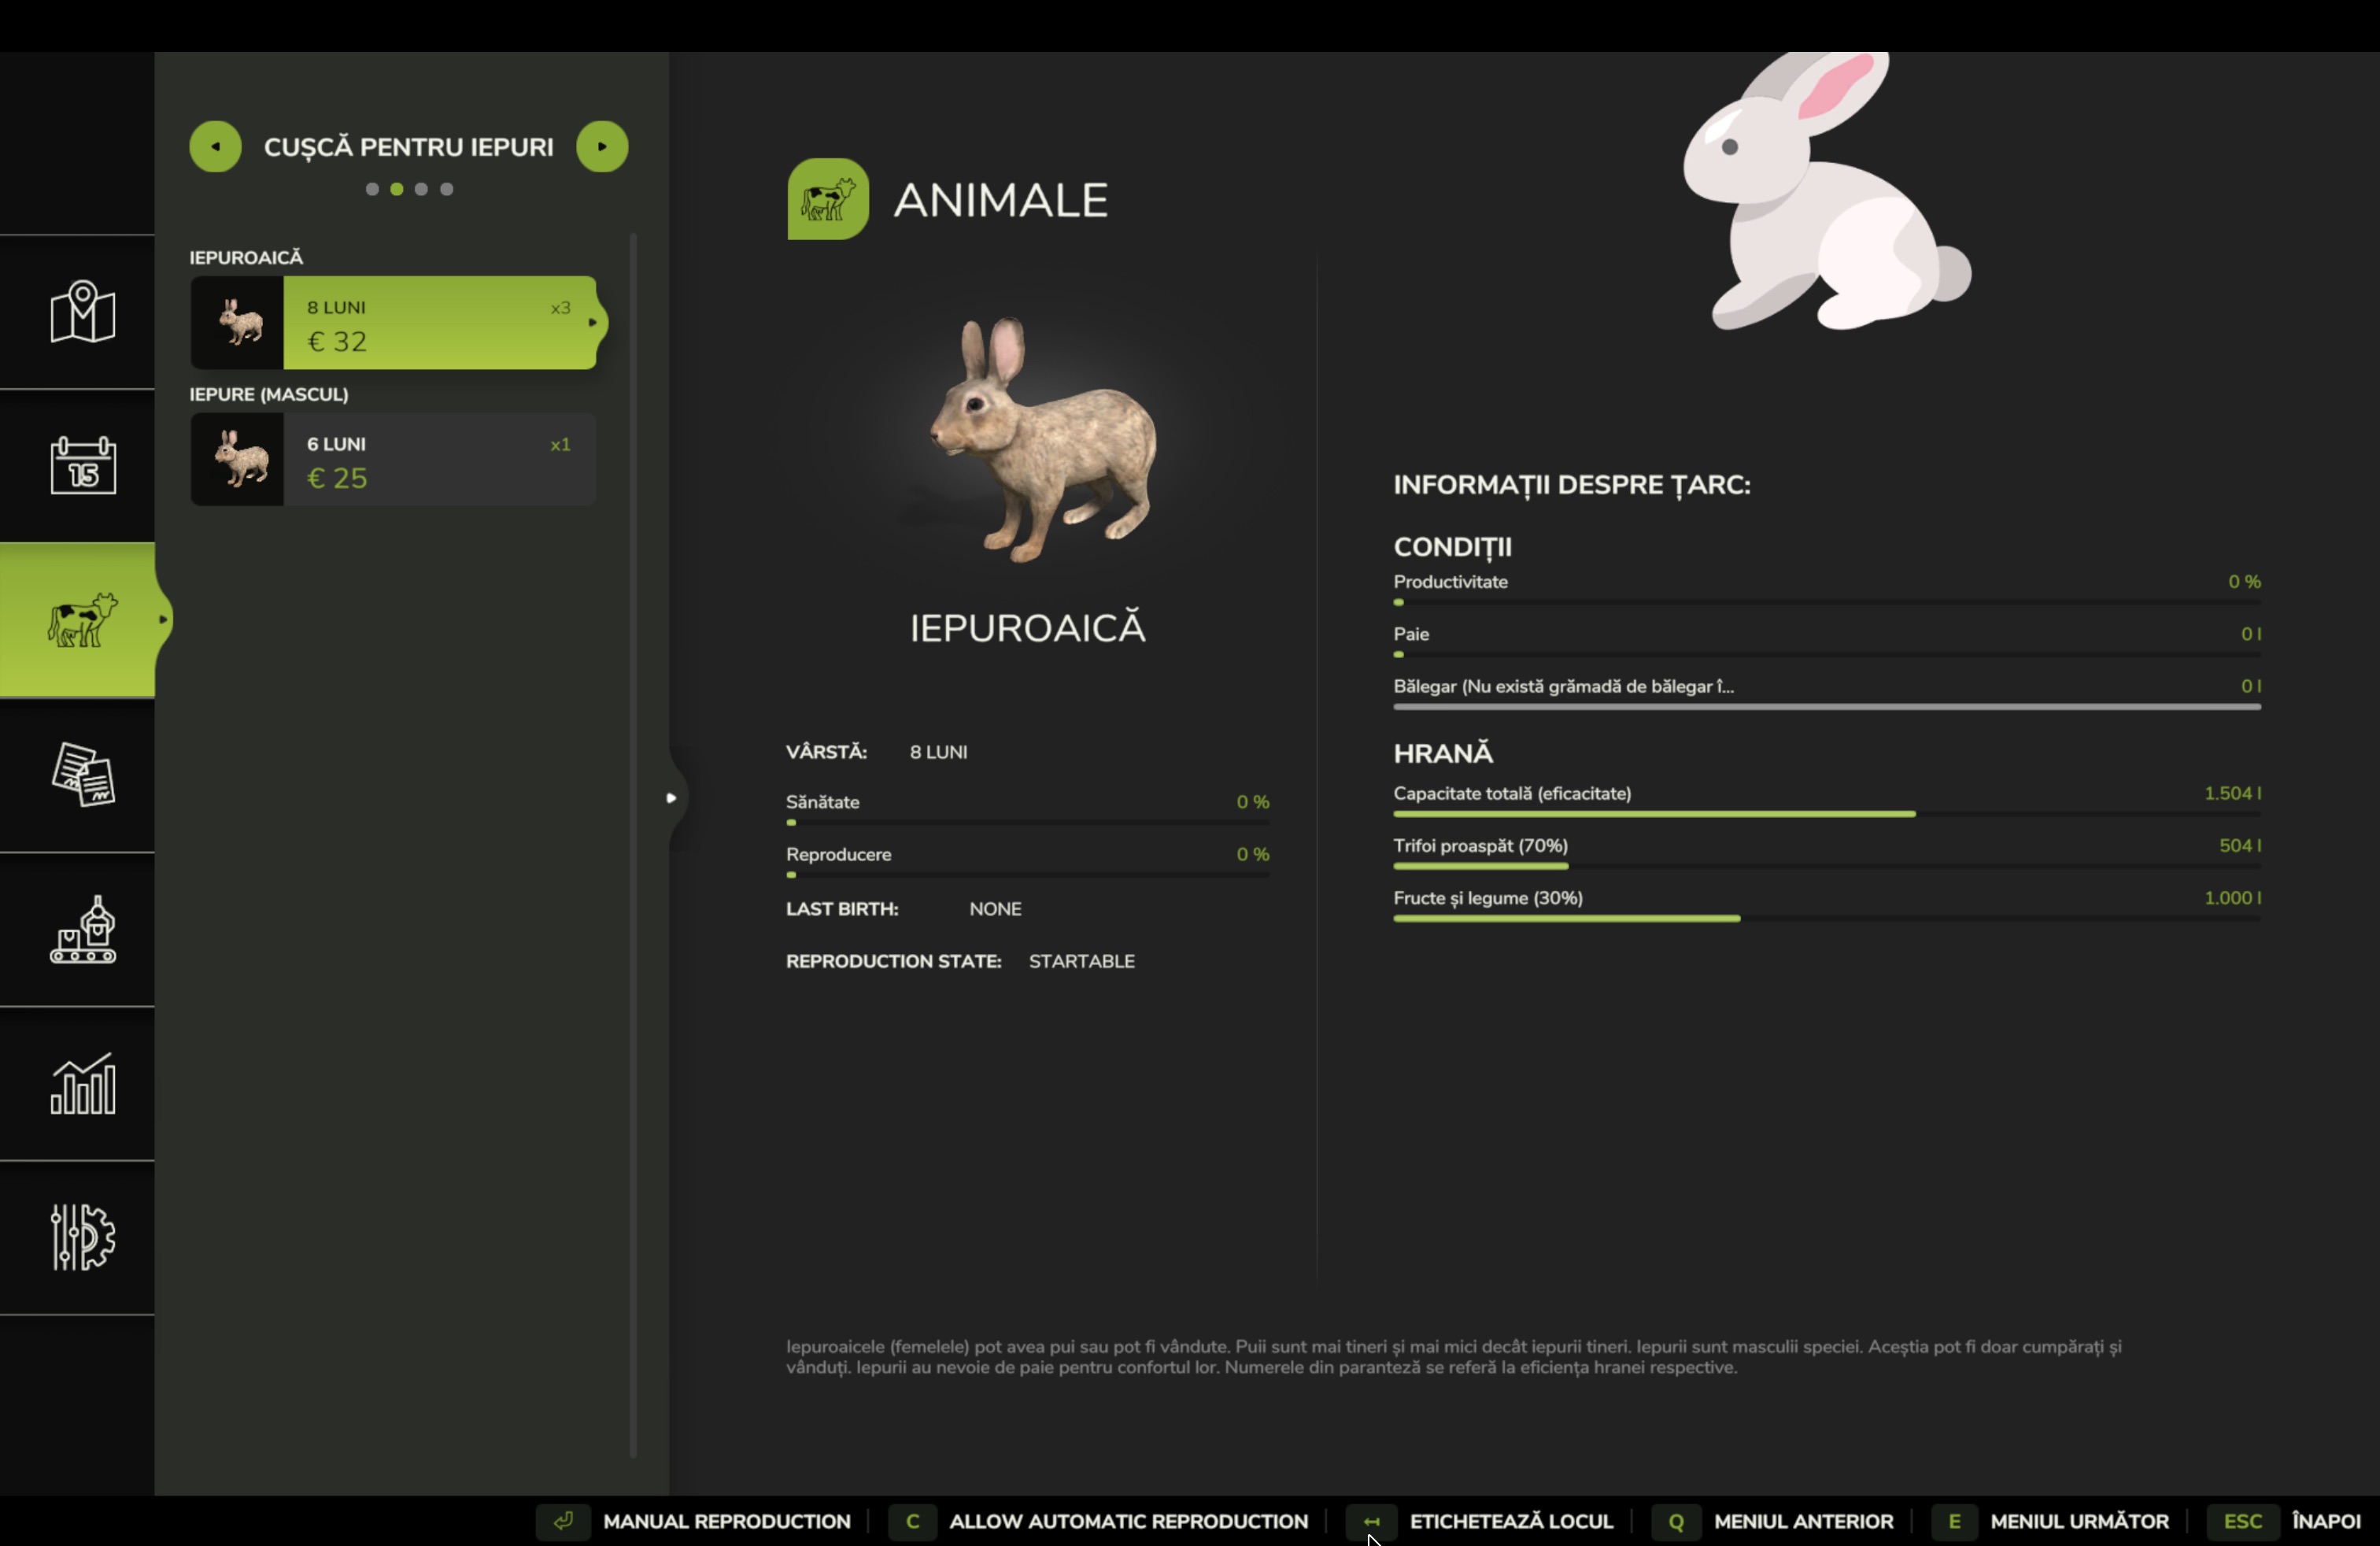Screen dimensions: 2380x1546
Task: Select the third page indicator dot
Action: pyautogui.click(x=421, y=189)
